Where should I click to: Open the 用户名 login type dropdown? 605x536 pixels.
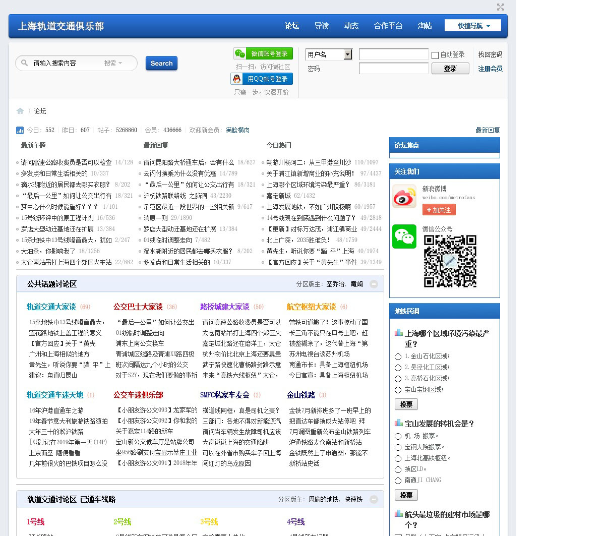pyautogui.click(x=347, y=54)
